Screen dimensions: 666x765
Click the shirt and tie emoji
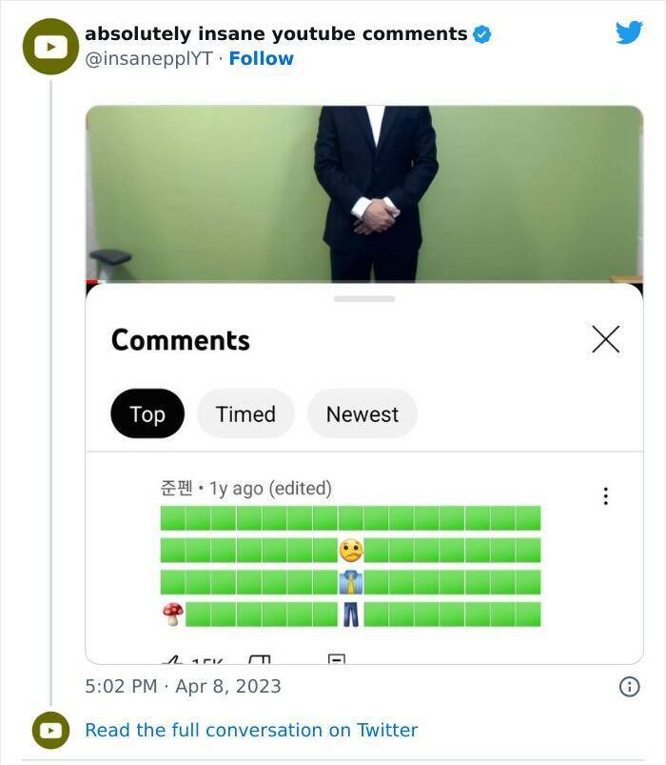point(351,582)
